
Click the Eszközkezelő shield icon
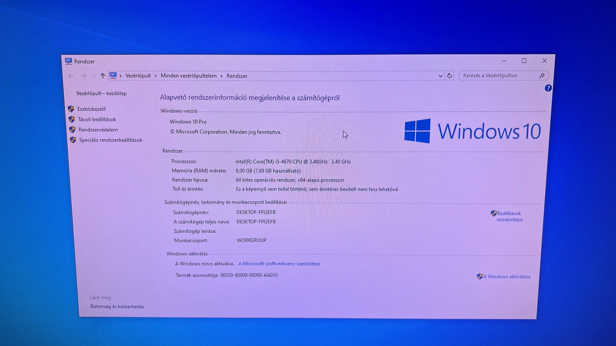pos(71,109)
